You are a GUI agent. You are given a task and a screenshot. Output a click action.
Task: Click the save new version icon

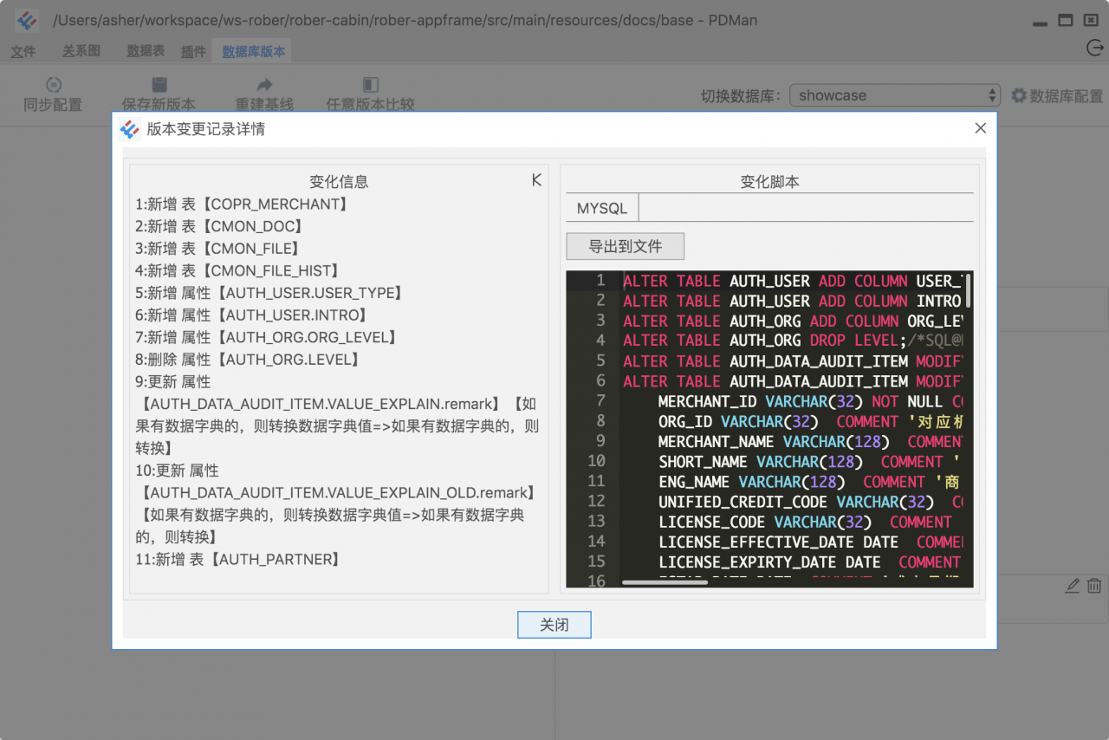159,85
